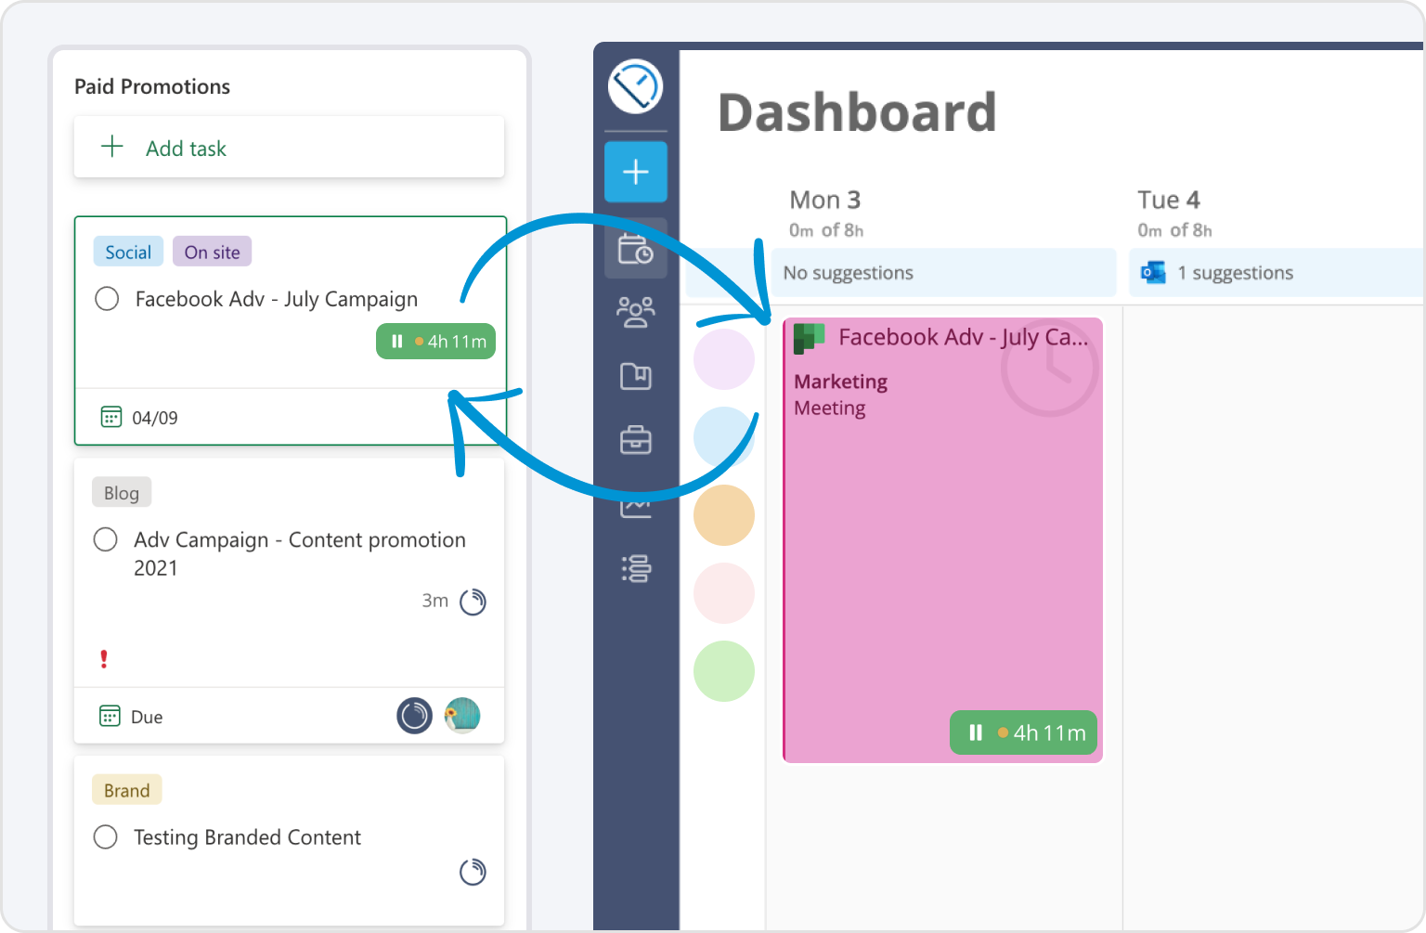Select the analytics chart sidebar icon

635,505
